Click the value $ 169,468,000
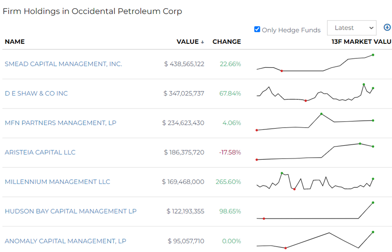 [x=183, y=182]
